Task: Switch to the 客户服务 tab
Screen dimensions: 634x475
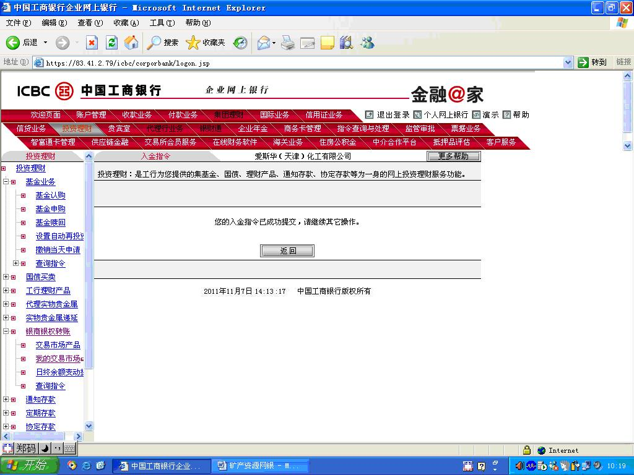Action: coord(502,142)
